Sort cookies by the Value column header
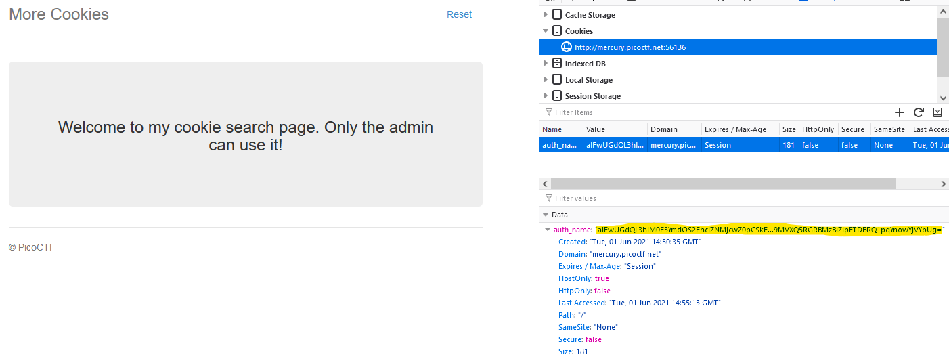Image resolution: width=949 pixels, height=363 pixels. pyautogui.click(x=615, y=129)
